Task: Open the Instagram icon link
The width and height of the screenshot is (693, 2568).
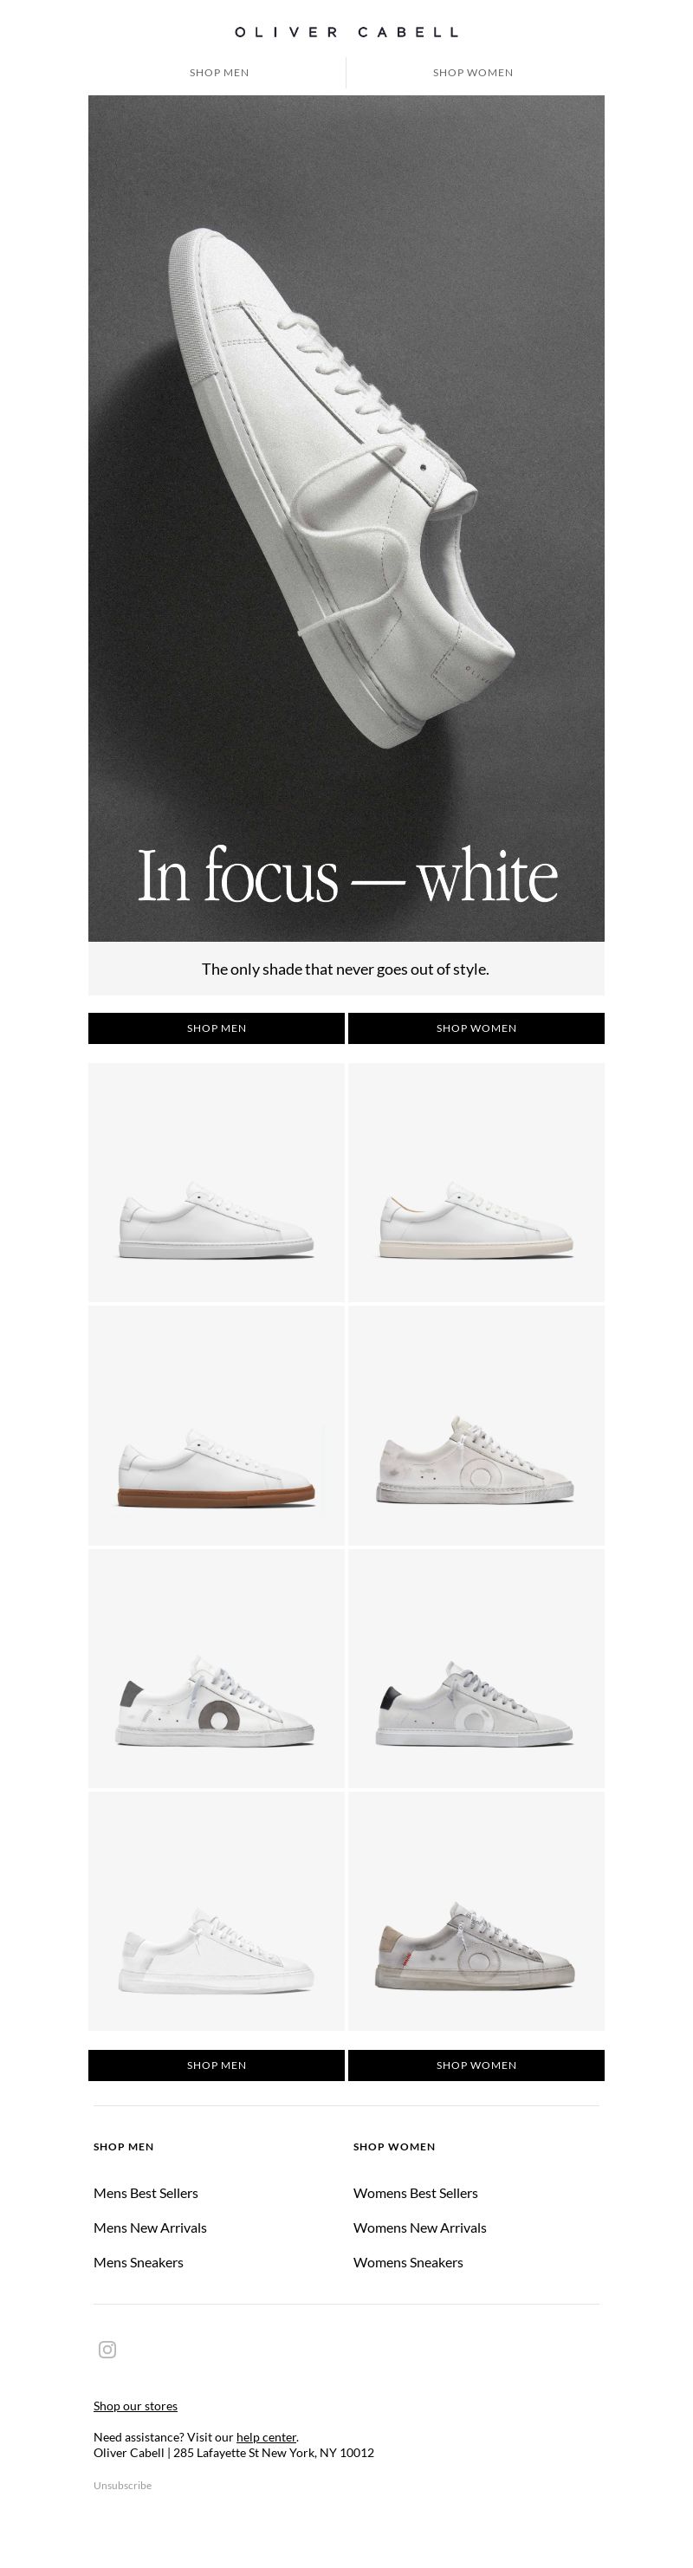Action: [x=107, y=2349]
